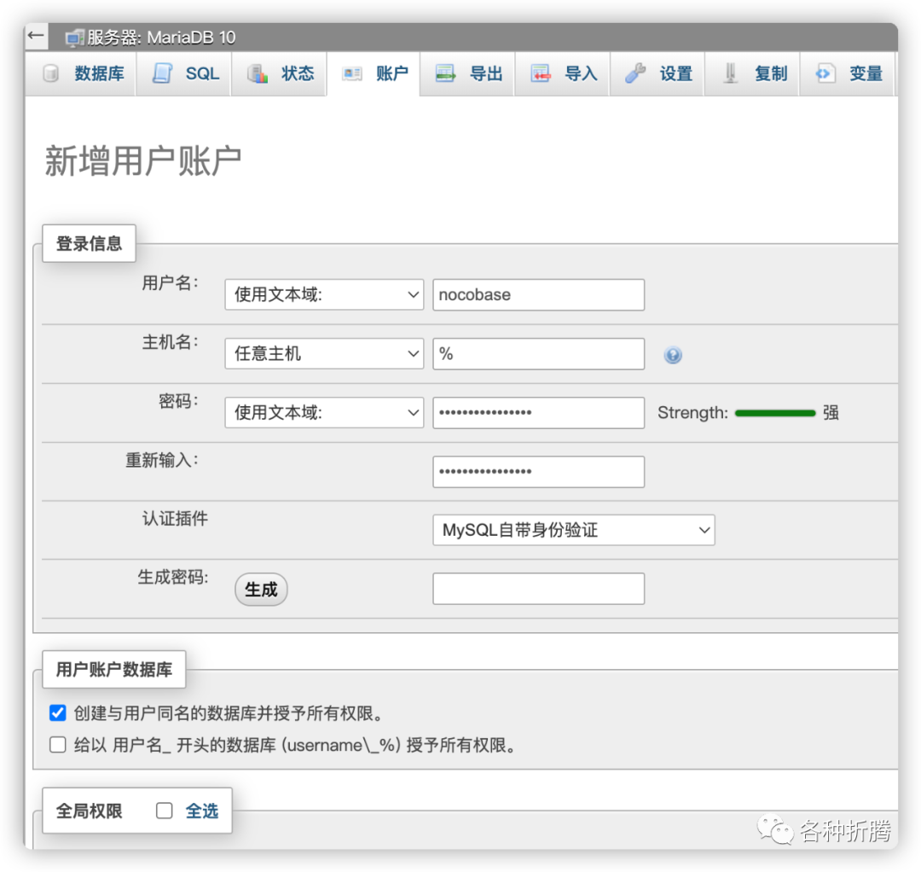Open the 设置 tab
The width and height of the screenshot is (921, 872).
[x=657, y=73]
